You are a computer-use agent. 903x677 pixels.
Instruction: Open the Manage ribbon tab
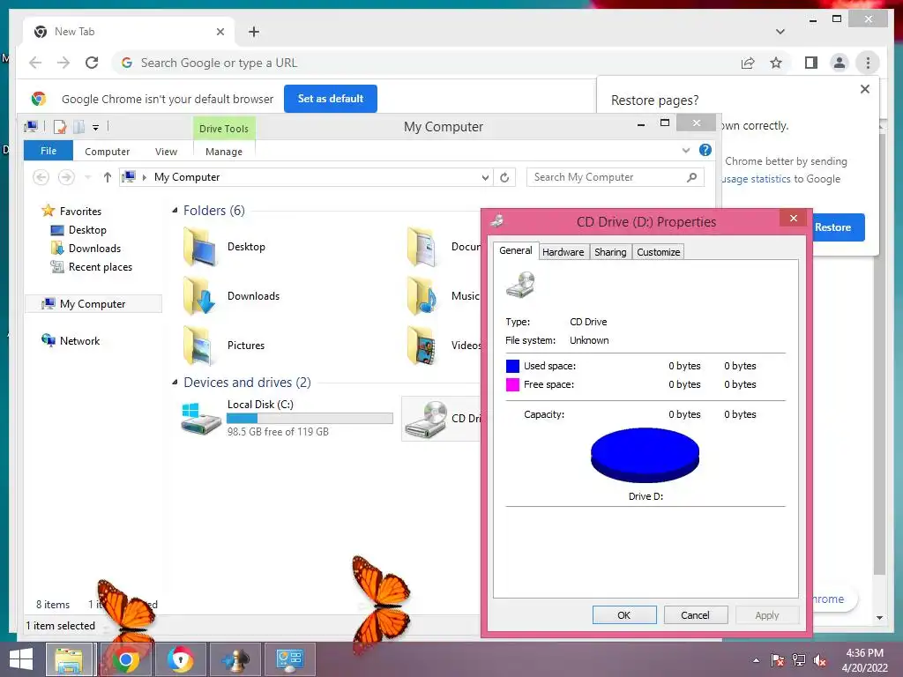(x=223, y=152)
